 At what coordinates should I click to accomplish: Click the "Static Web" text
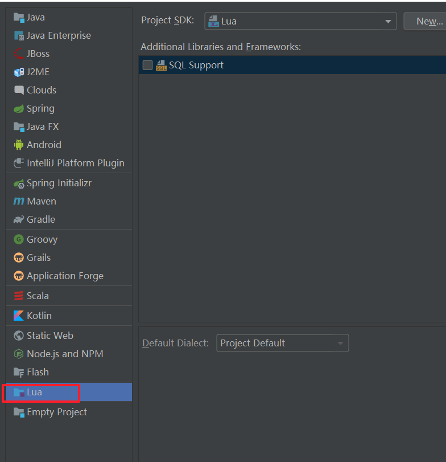[x=50, y=336]
